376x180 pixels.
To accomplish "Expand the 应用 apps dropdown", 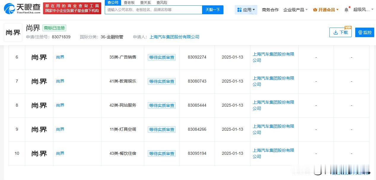I will pyautogui.click(x=246, y=10).
